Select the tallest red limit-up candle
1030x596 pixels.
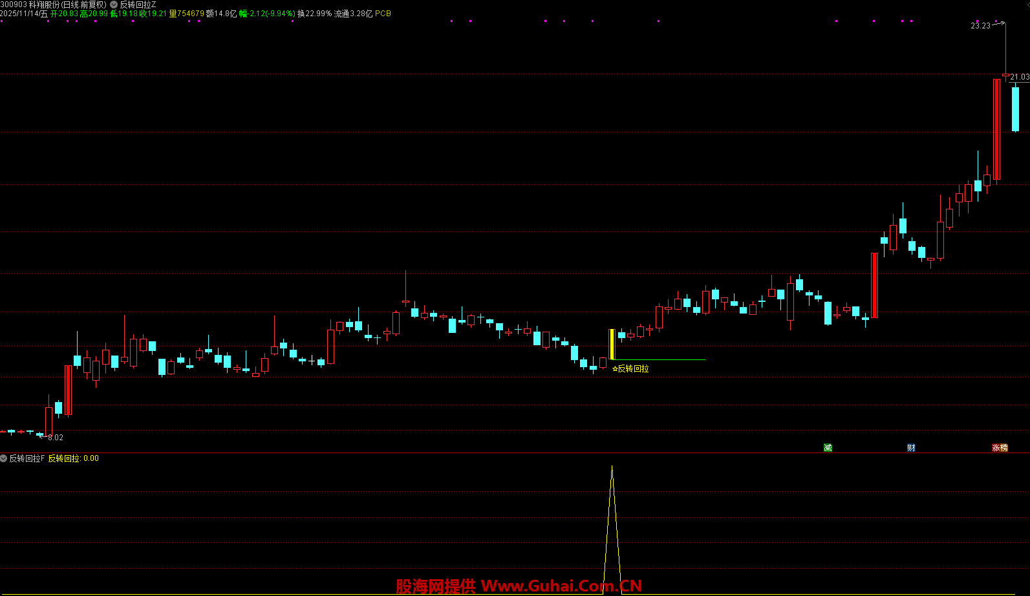(996, 129)
